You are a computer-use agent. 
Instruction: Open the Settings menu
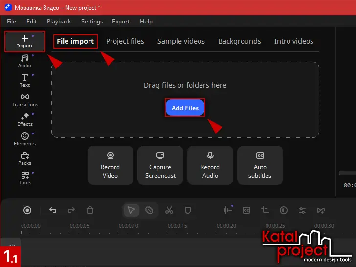point(92,22)
